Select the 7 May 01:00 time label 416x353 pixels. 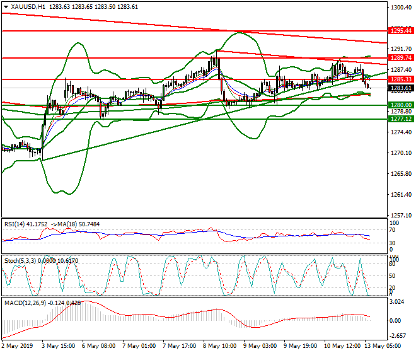139,346
